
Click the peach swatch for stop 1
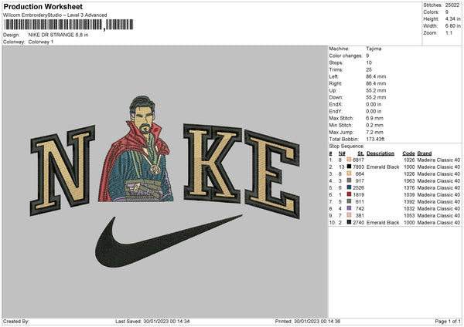pos(349,160)
